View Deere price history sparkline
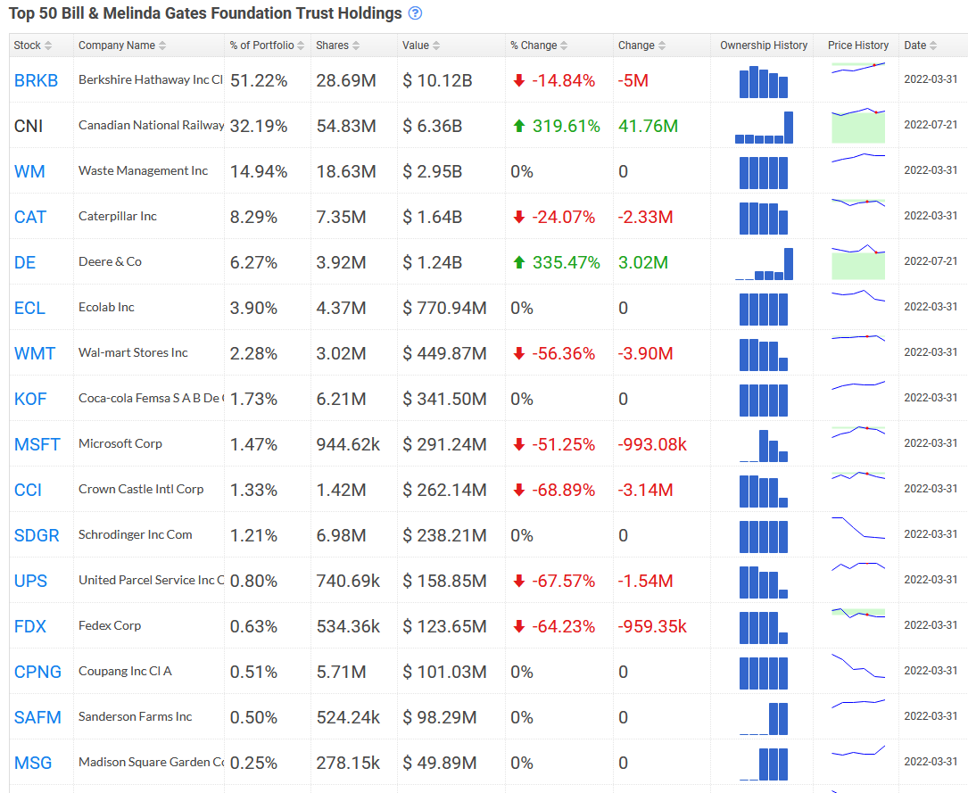This screenshot has height=793, width=968. click(x=858, y=262)
